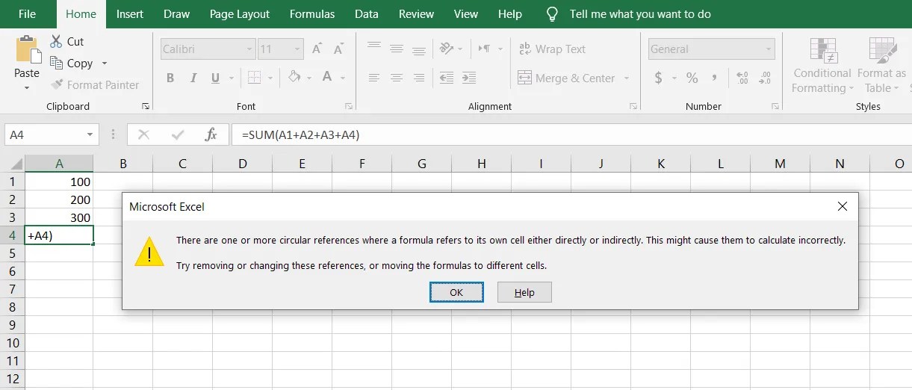Switch to the Data tab

tap(366, 14)
